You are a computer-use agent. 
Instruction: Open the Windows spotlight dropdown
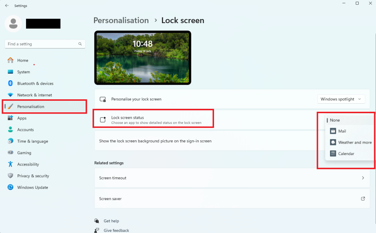pos(341,99)
